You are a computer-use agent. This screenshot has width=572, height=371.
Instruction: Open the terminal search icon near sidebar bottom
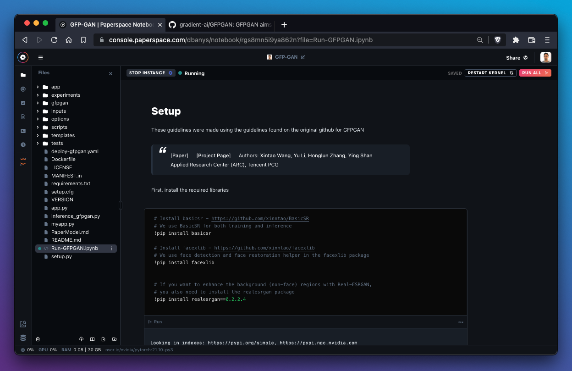click(x=23, y=324)
